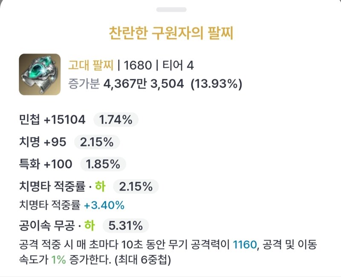Select the 치명 +95 stat text
341x277 pixels.
43,142
